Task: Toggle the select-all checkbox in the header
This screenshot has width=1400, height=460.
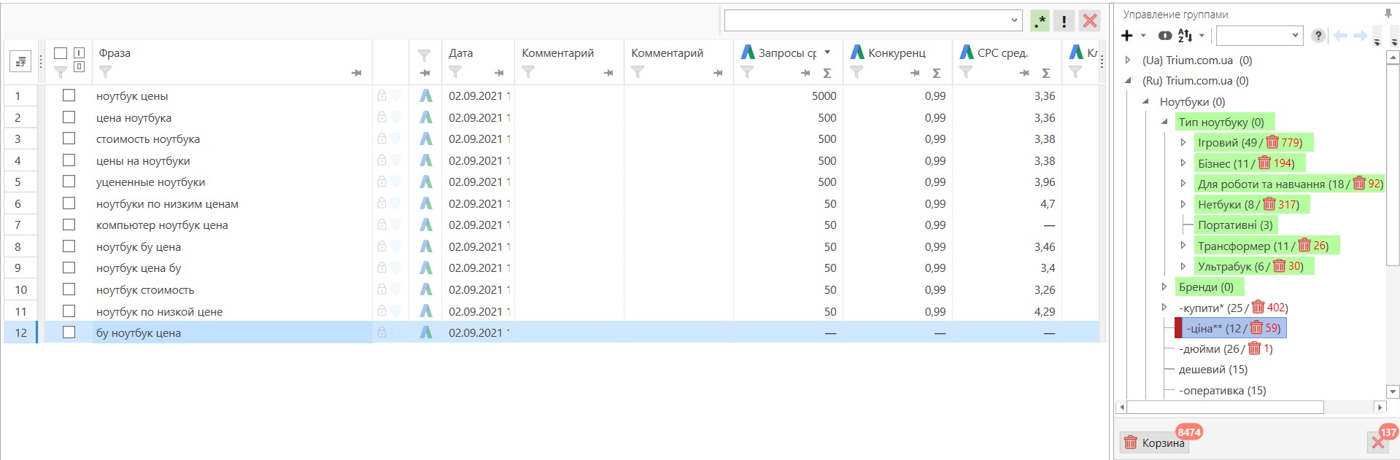Action: click(x=61, y=53)
